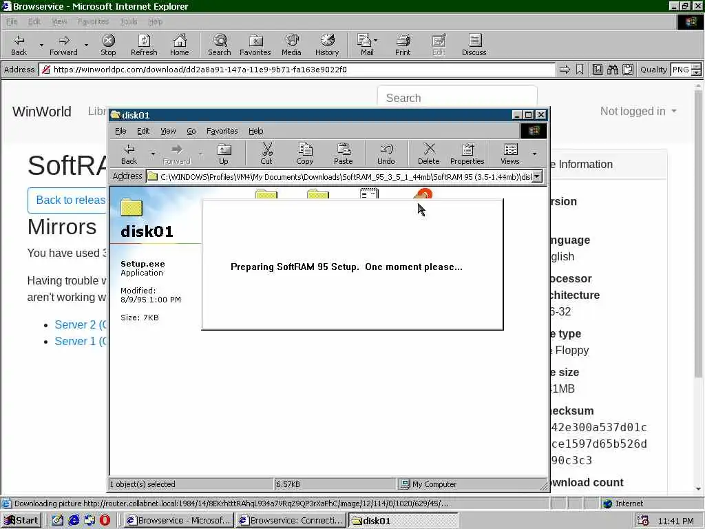Viewport: 705px width, 529px height.
Task: Click the Delete button in disk01 toolbar
Action: tap(428, 154)
